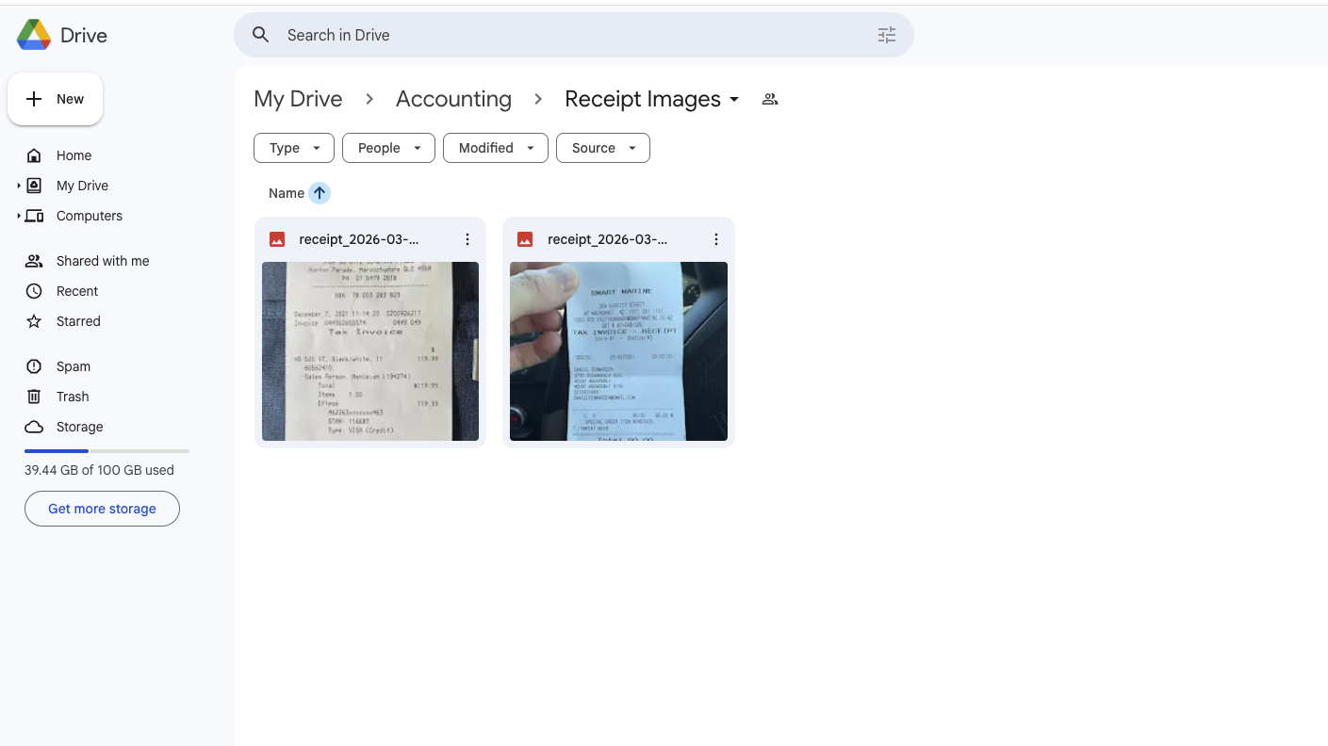Reverse the Name sort direction arrow
The width and height of the screenshot is (1328, 746).
(x=320, y=193)
